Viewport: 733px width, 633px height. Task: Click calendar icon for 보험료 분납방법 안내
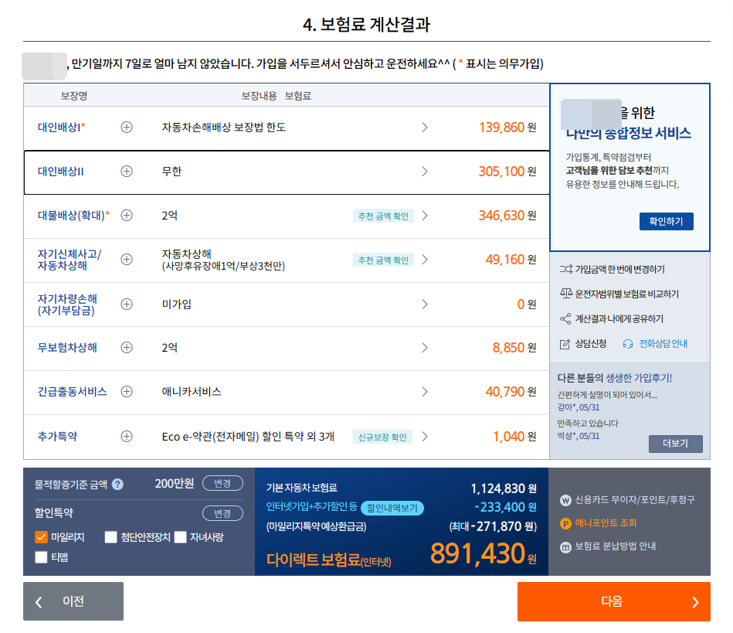coord(565,547)
